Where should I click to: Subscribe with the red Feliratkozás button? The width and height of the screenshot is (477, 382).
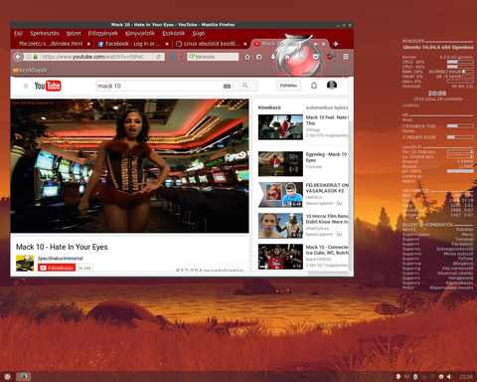tap(57, 268)
